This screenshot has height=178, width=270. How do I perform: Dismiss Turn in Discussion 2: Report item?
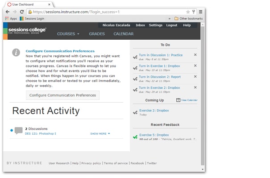click(195, 76)
